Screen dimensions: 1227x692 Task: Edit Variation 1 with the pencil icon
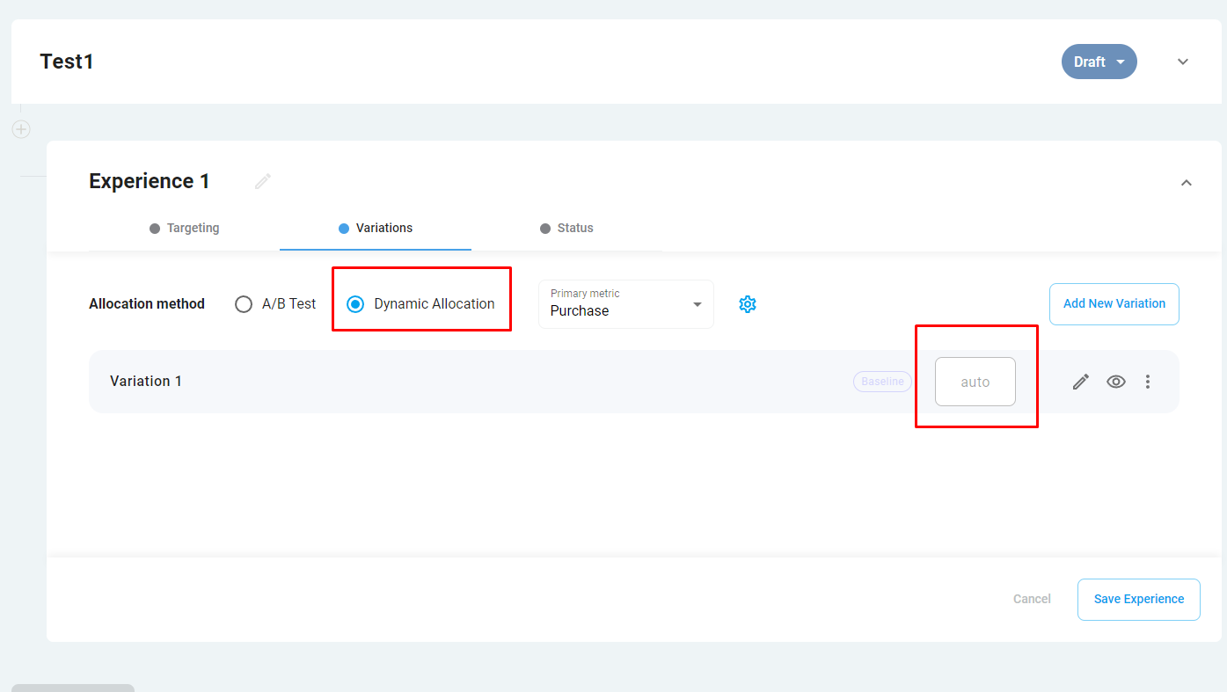(1081, 382)
